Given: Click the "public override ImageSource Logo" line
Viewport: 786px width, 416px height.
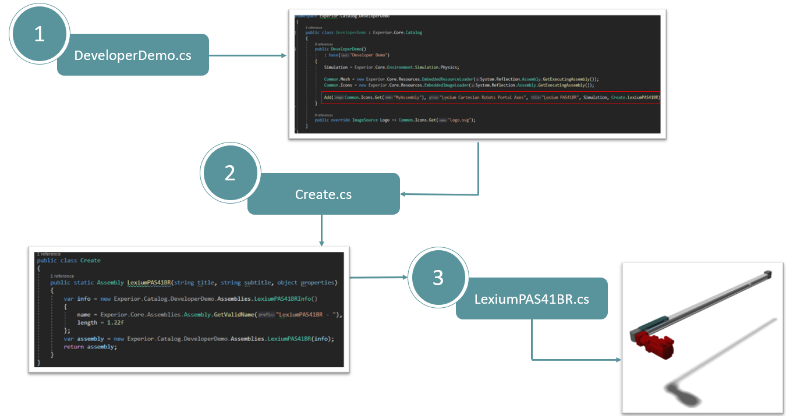Looking at the screenshot, I should pos(395,120).
